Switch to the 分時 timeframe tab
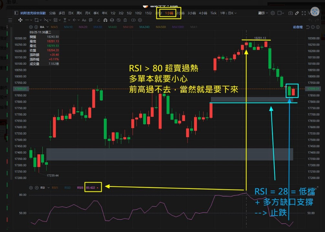This screenshot has height=232, width=325. [x=52, y=13]
